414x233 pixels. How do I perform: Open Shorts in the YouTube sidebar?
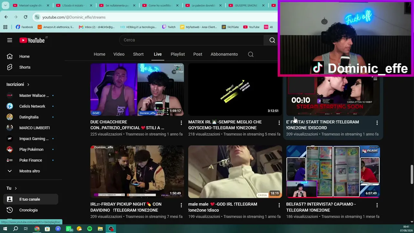31,67
